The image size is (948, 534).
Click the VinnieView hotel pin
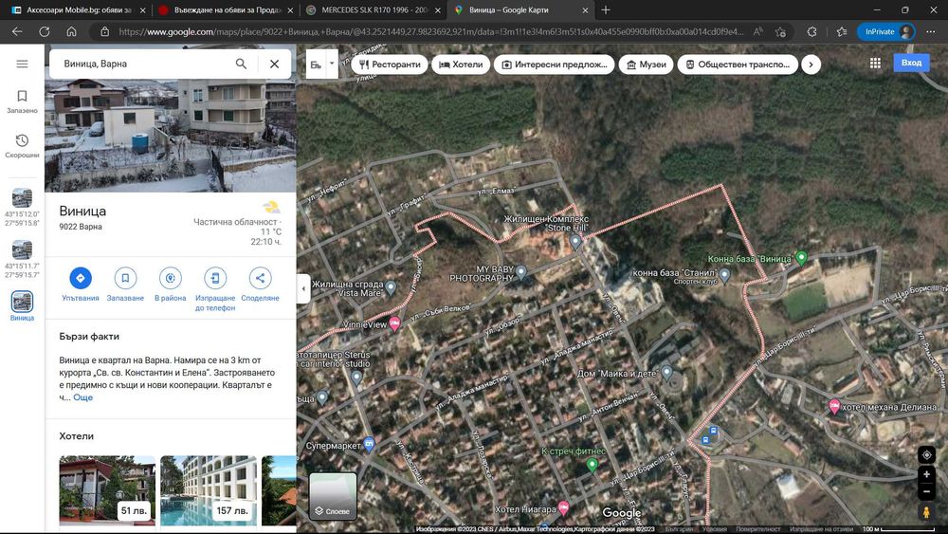pyautogui.click(x=394, y=323)
